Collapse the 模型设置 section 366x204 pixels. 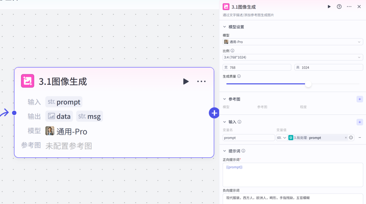(225, 27)
